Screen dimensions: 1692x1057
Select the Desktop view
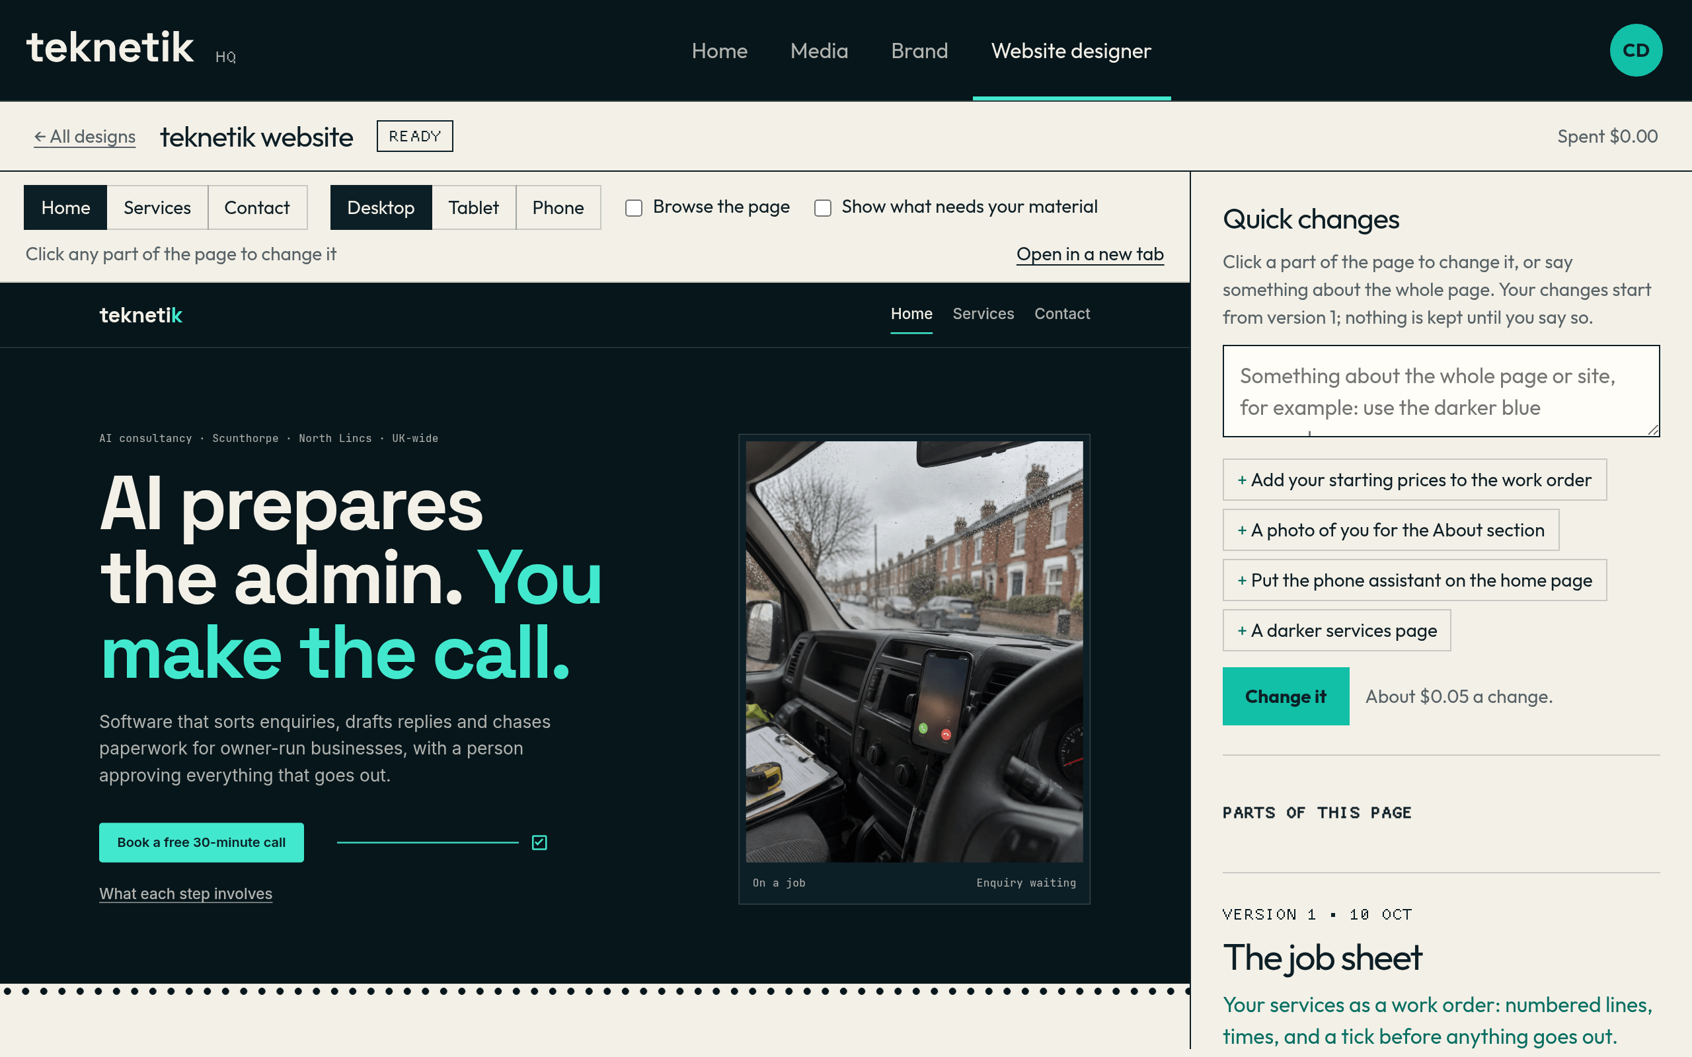pyautogui.click(x=381, y=207)
